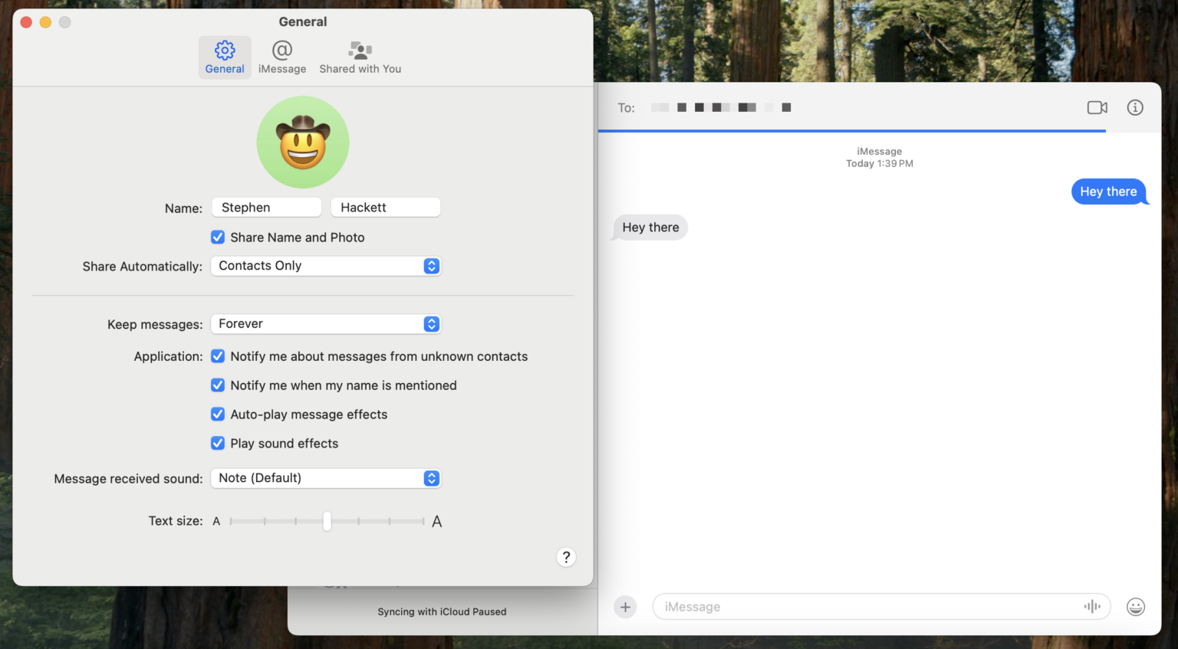Image resolution: width=1178 pixels, height=649 pixels.
Task: Open conversation details with the info icon
Action: [1135, 107]
